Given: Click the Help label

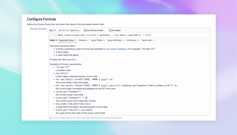Looking at the screenshot, I should coord(52,40).
